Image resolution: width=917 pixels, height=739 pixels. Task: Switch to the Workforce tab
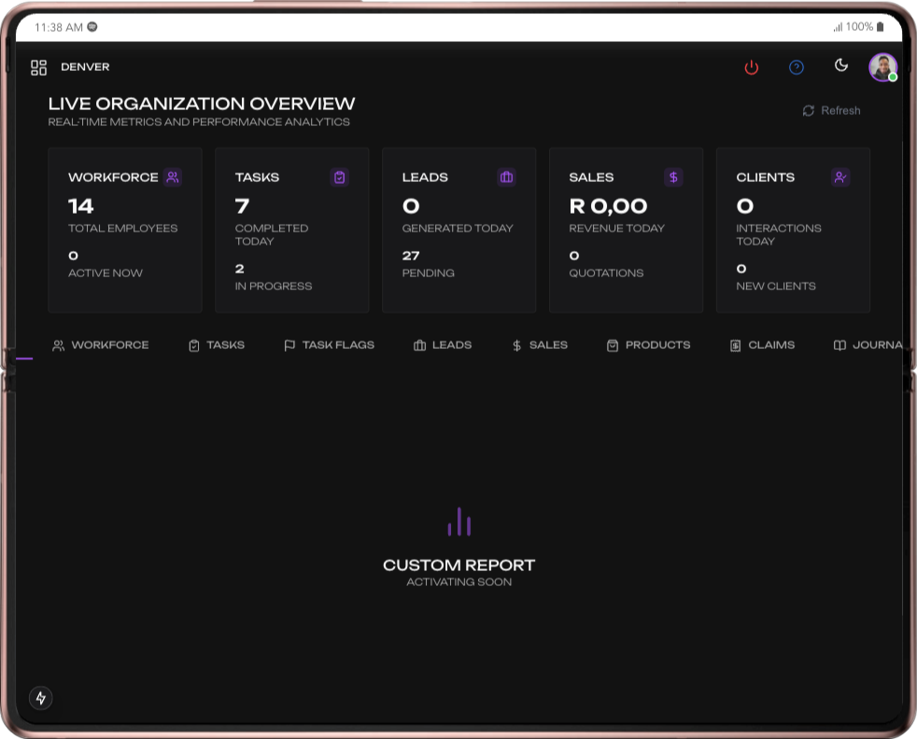[x=101, y=345]
